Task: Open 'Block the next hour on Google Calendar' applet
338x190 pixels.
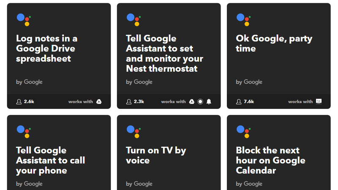Action: point(270,160)
